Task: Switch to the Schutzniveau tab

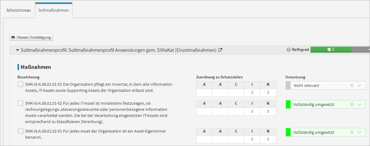Action: (x=18, y=10)
